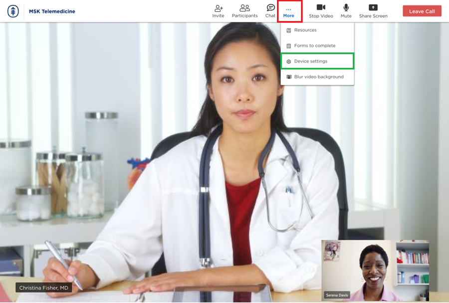The height and width of the screenshot is (303, 449).
Task: Click the form icon beside Forms to complete
Action: (289, 46)
